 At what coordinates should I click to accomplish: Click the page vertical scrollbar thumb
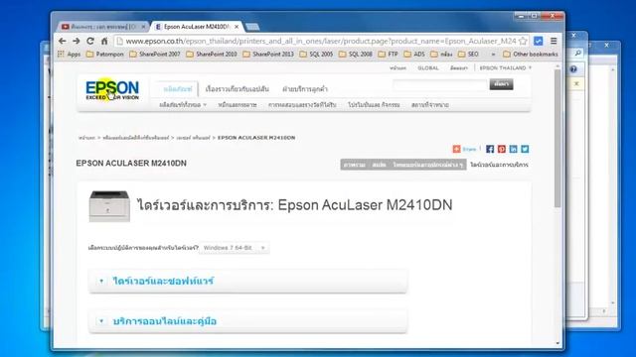(x=557, y=138)
